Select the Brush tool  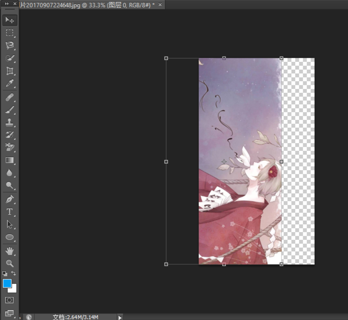pos(9,110)
